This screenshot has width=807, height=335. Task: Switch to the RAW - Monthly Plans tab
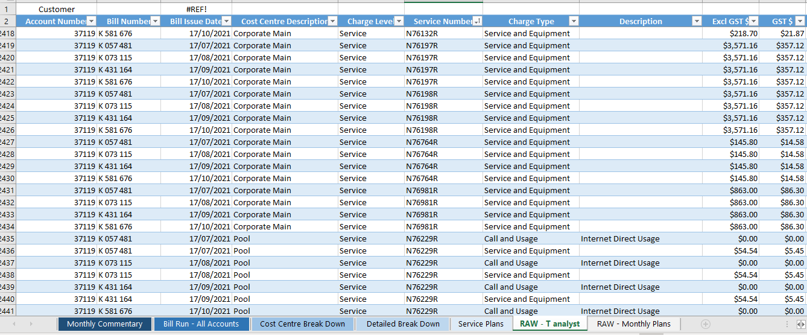634,324
